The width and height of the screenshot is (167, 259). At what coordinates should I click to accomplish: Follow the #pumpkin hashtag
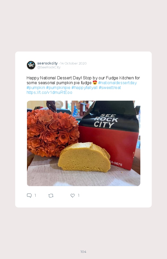tap(36, 87)
